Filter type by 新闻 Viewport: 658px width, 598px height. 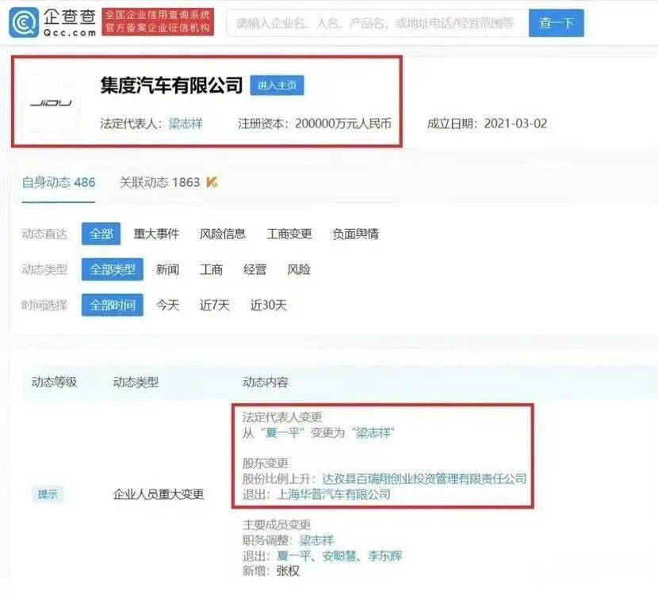point(167,269)
